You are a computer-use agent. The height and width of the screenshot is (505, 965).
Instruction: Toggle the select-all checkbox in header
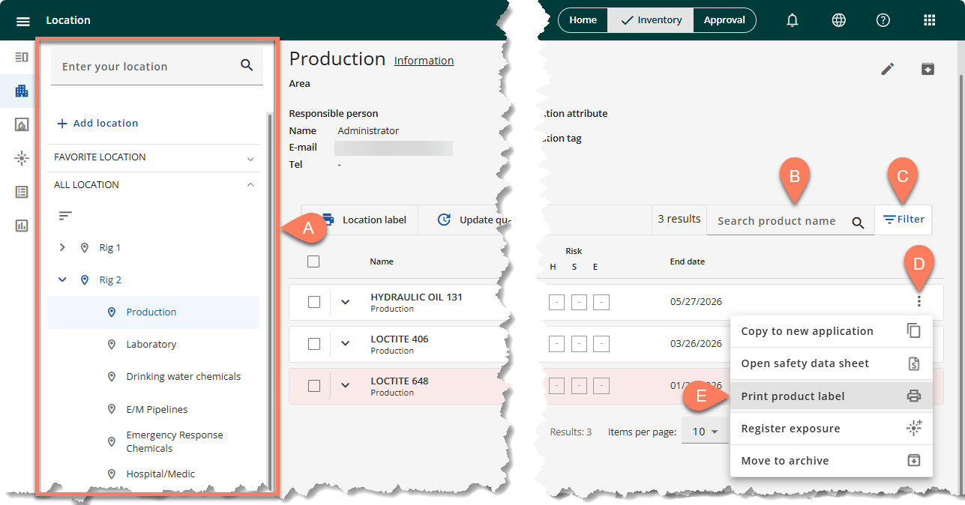tap(313, 261)
